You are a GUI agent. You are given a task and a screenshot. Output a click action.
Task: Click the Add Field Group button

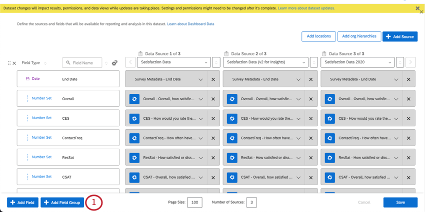[62, 203]
